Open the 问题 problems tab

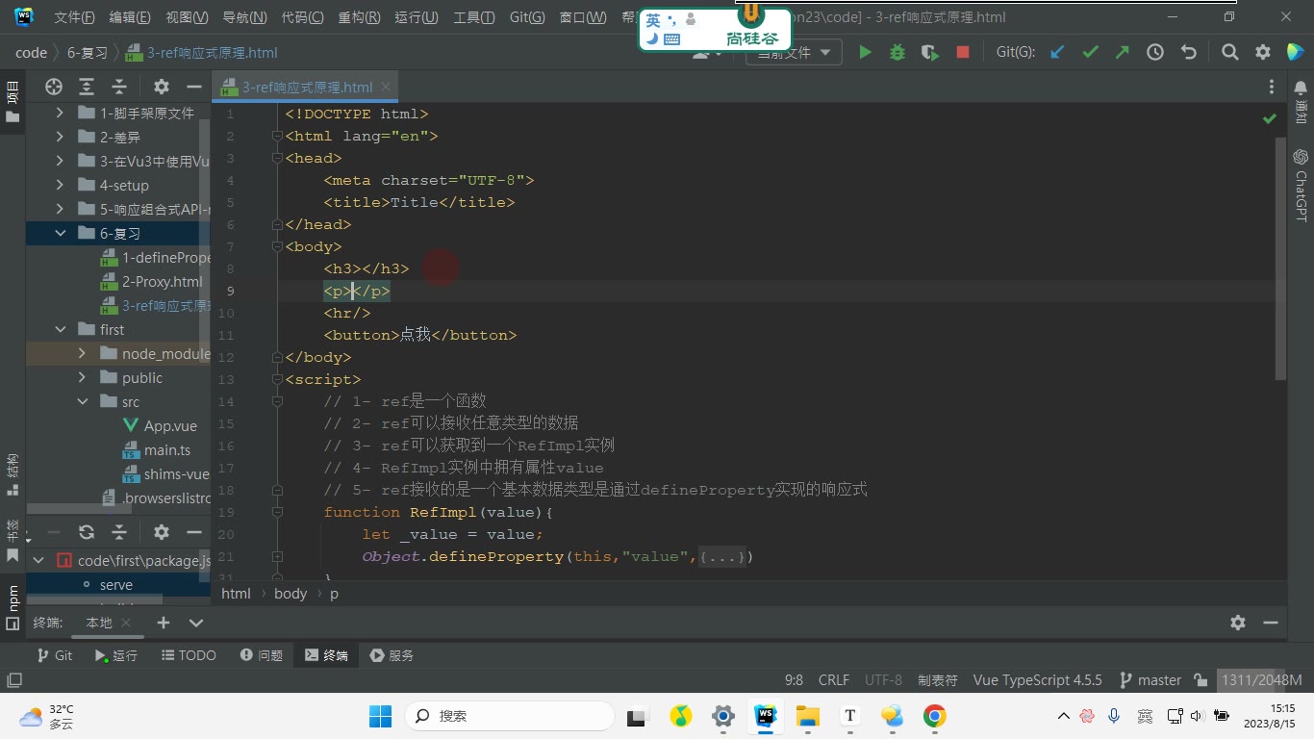click(262, 655)
